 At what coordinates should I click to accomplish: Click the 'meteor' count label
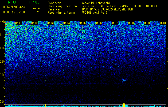pyautogui.click(x=38, y=8)
